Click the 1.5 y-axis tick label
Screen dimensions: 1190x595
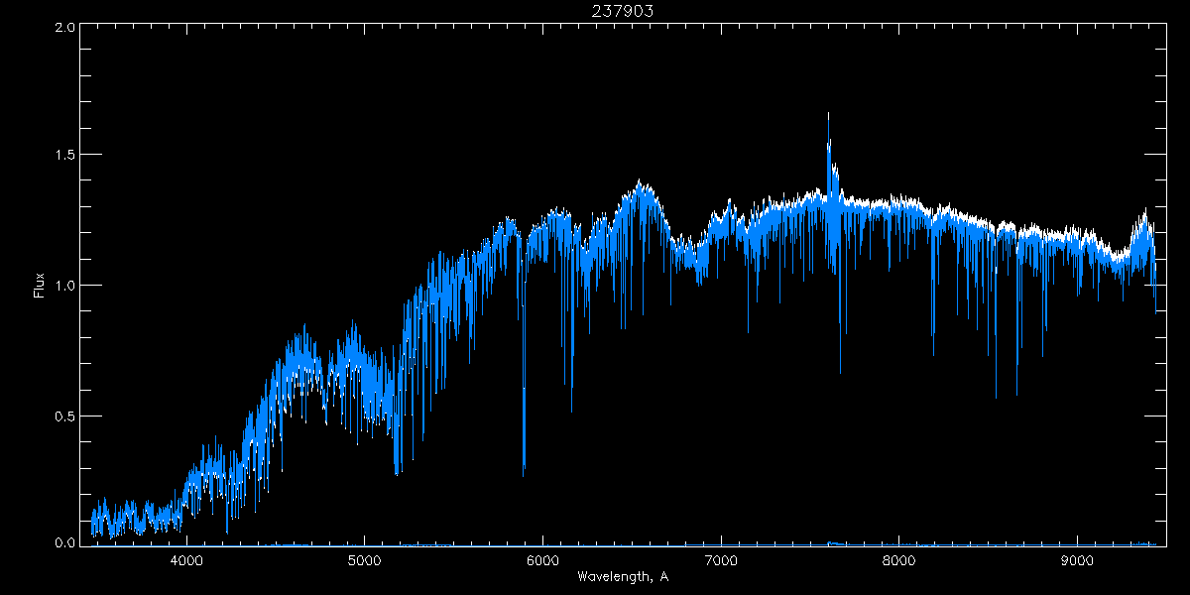click(63, 156)
